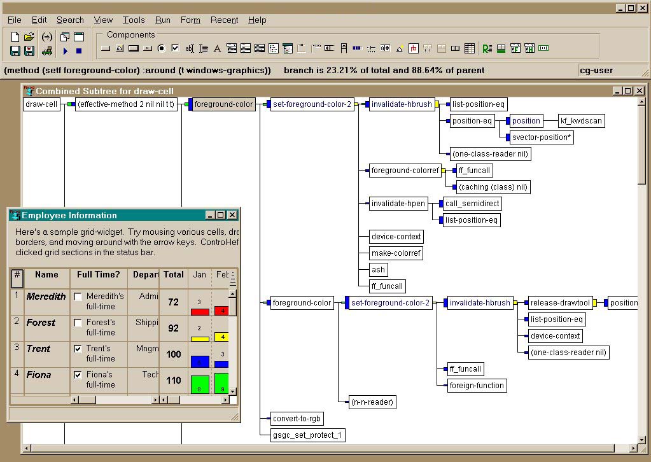
Task: Click the Name column header
Action: [x=46, y=275]
